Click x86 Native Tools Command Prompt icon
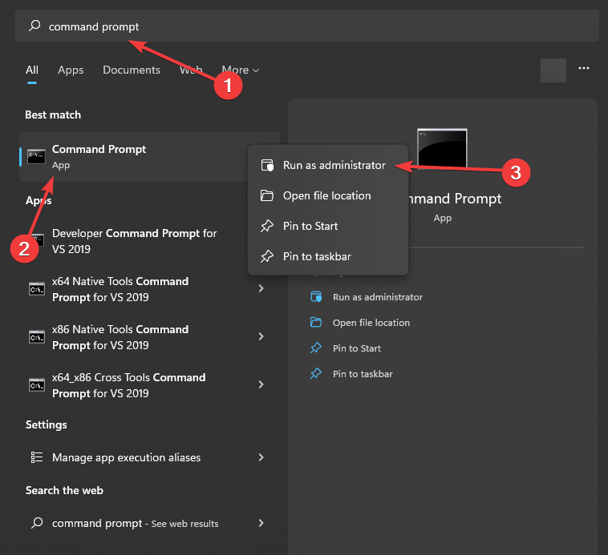Screen dimensions: 608x555 point(37,337)
